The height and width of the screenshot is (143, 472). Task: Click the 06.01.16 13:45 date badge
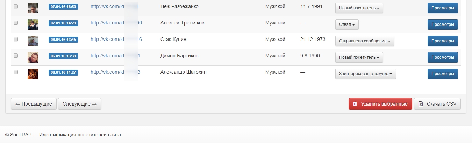63,40
